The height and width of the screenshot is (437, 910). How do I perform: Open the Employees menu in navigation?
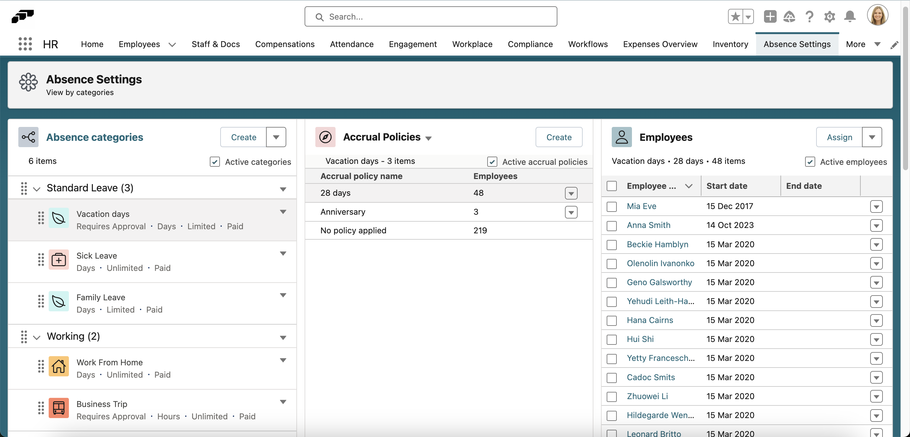pos(140,44)
